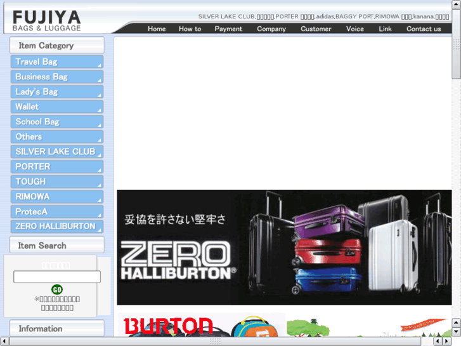This screenshot has height=346, width=461.
Task: Click the Item Search keyword input field
Action: 57,277
